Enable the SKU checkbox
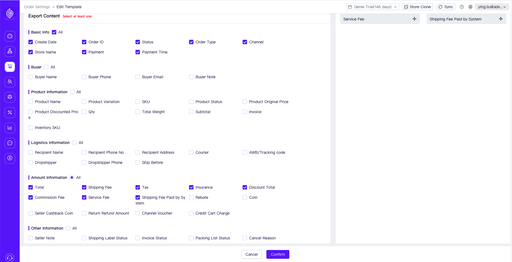512x262 pixels. (138, 102)
